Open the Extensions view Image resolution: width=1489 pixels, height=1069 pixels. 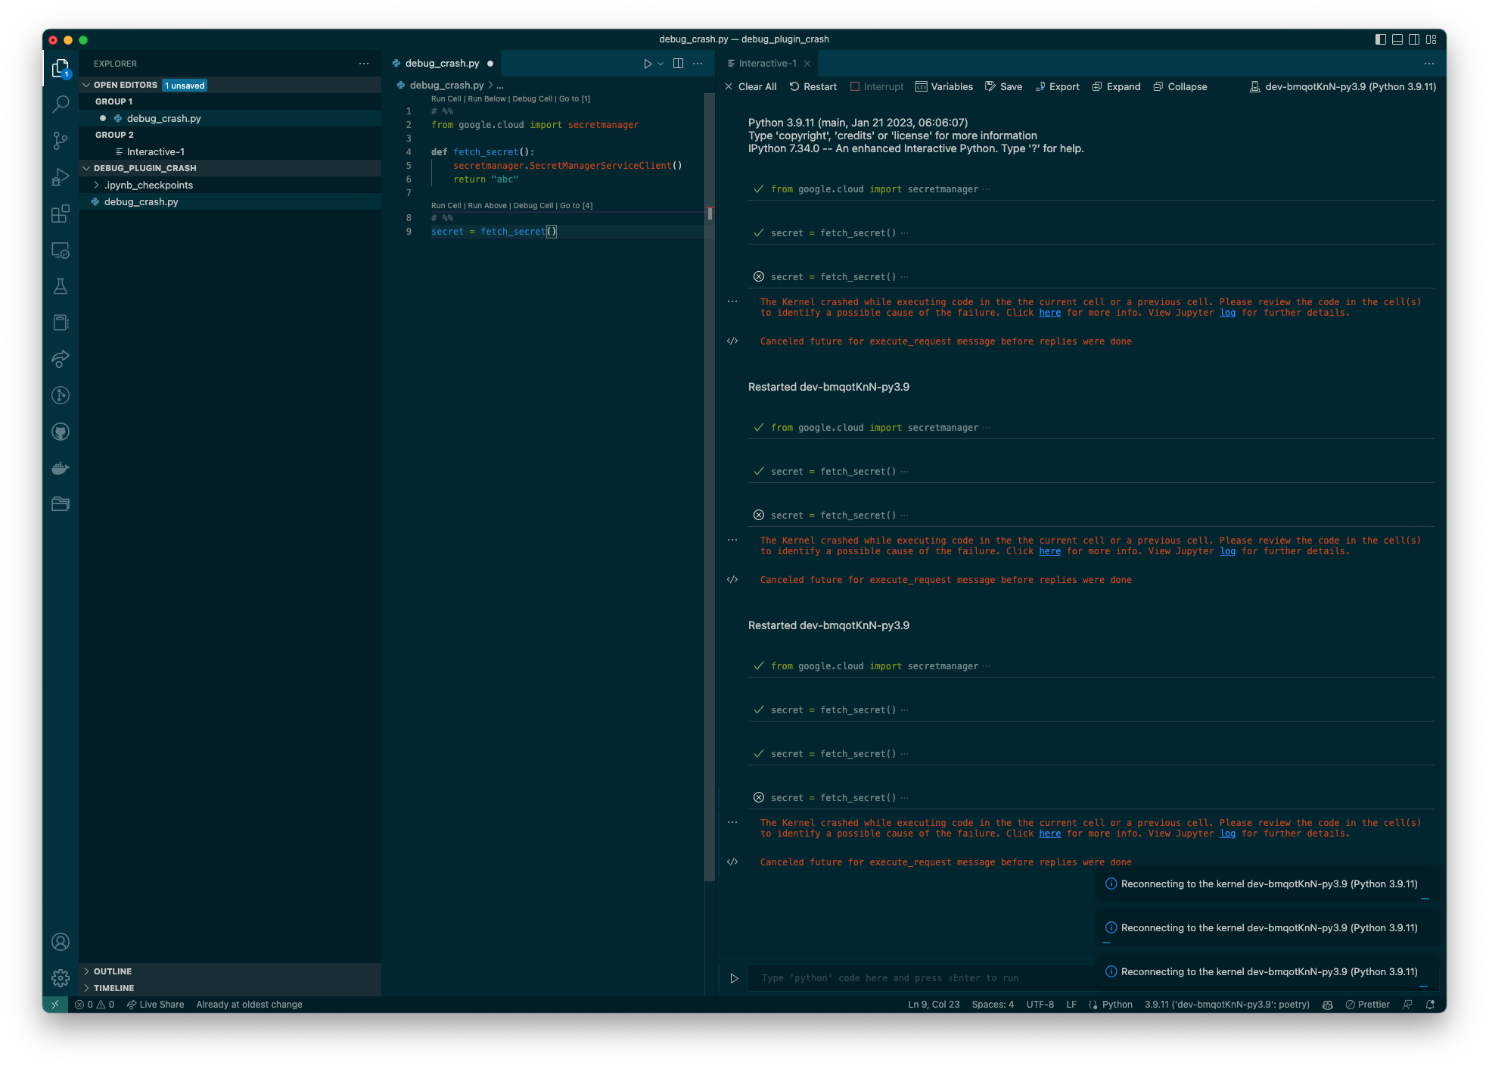pos(61,214)
